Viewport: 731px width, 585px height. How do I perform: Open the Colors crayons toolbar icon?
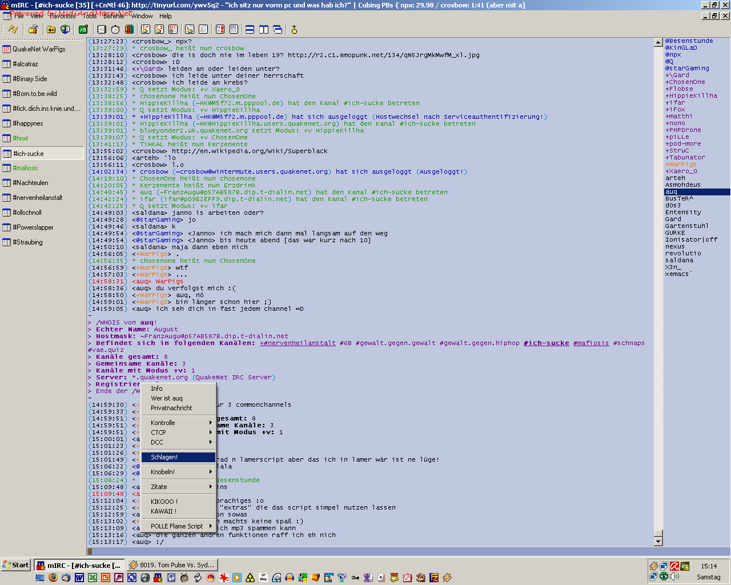click(x=129, y=30)
